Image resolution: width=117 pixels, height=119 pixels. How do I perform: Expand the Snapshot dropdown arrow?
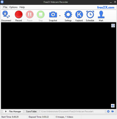(x=60, y=16)
